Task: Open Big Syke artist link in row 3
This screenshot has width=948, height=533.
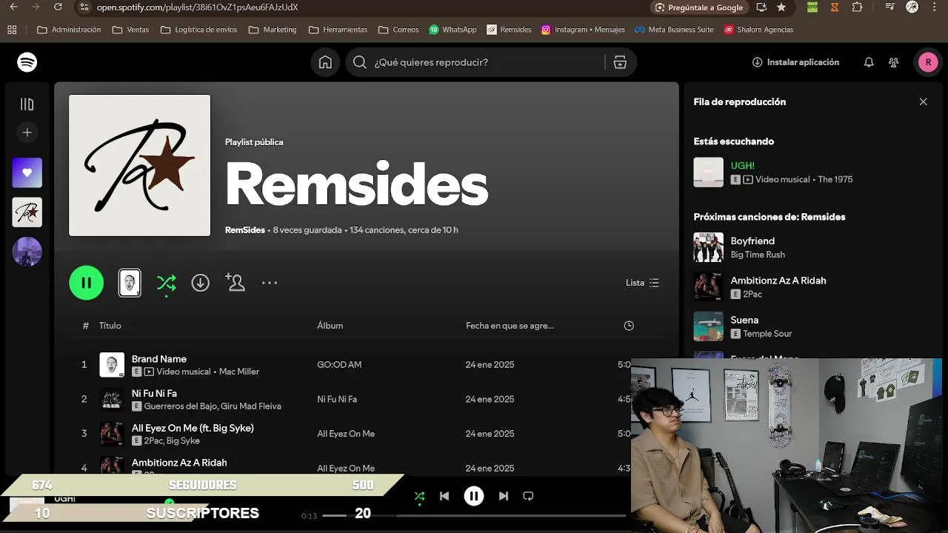Action: tap(183, 441)
